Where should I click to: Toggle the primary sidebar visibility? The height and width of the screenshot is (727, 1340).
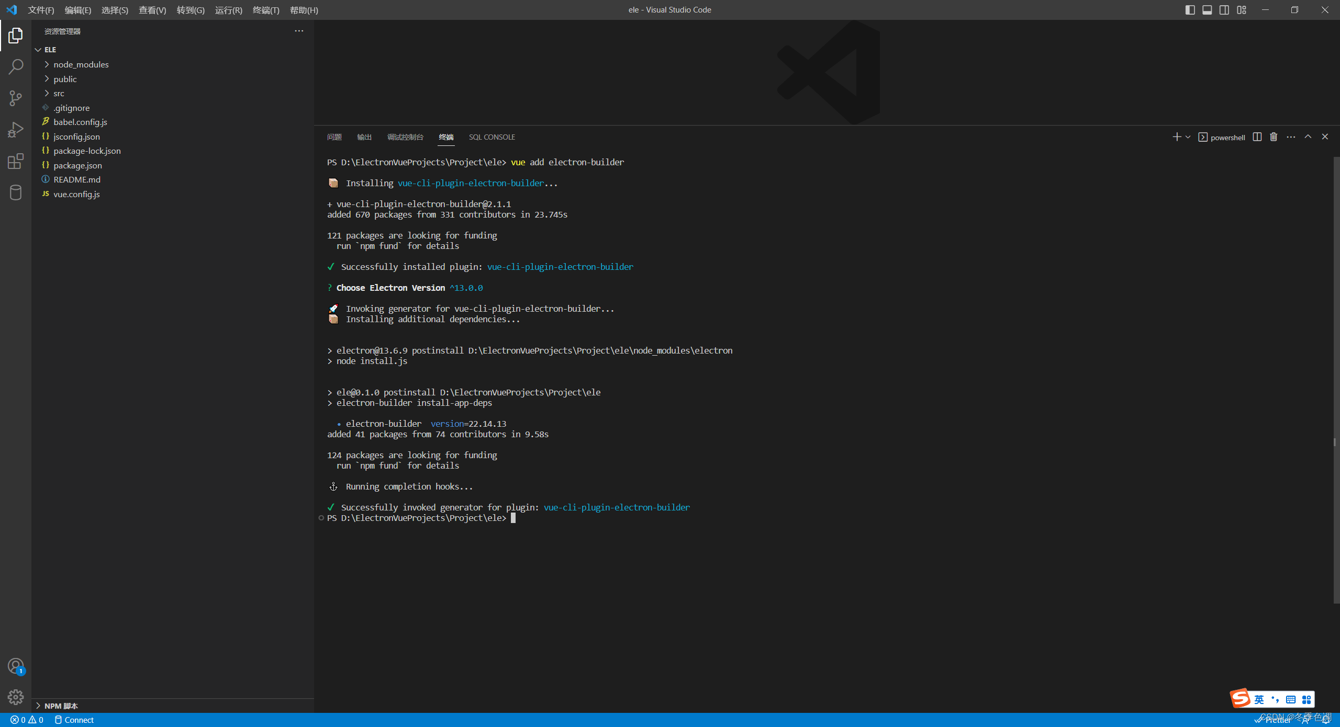[x=1190, y=9]
